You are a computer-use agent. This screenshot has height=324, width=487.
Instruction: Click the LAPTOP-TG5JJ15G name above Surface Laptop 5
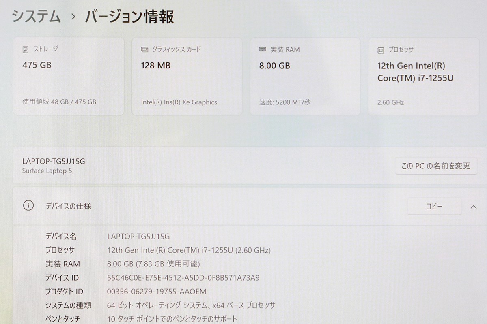pos(54,161)
